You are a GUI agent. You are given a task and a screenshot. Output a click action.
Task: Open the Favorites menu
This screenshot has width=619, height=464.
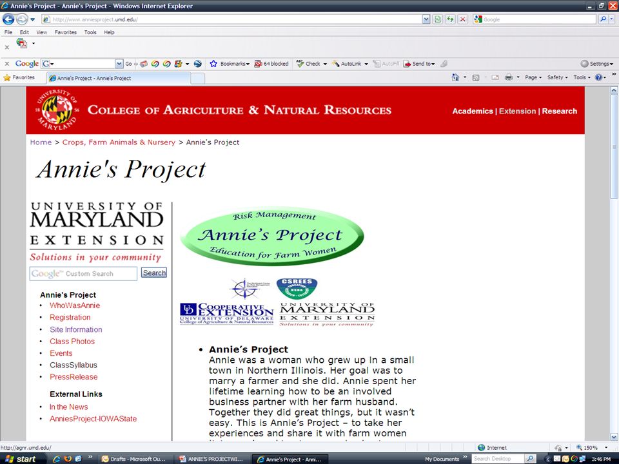(66, 32)
